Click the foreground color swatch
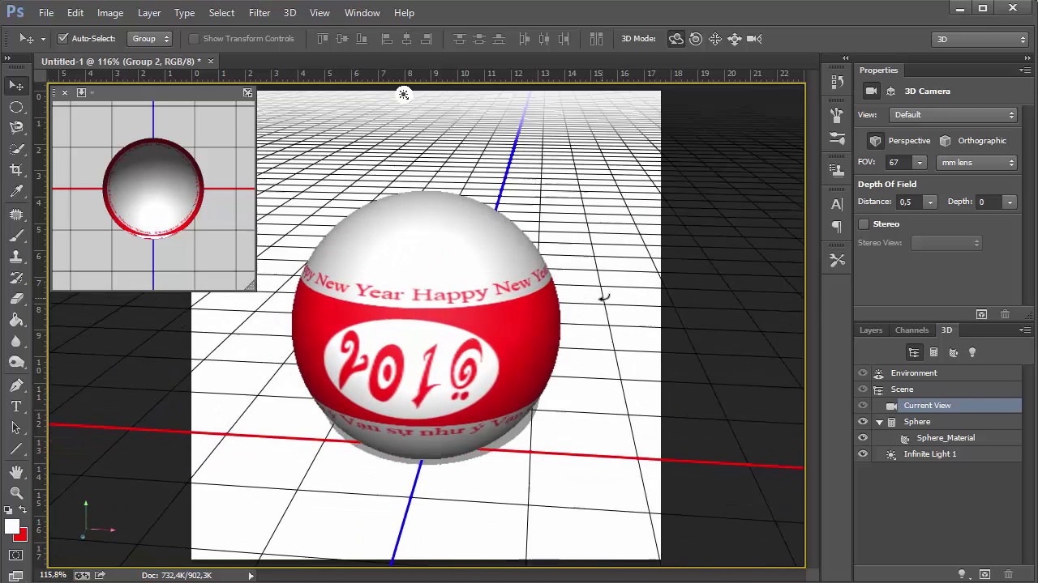Screen dimensions: 1038x583 (x=11, y=527)
